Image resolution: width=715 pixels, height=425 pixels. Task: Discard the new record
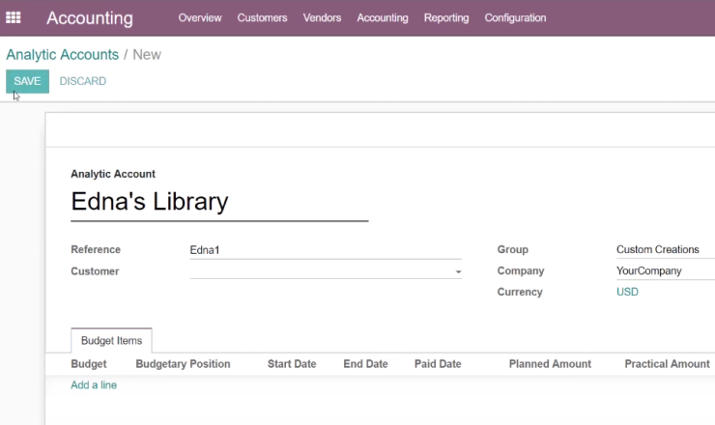point(82,81)
